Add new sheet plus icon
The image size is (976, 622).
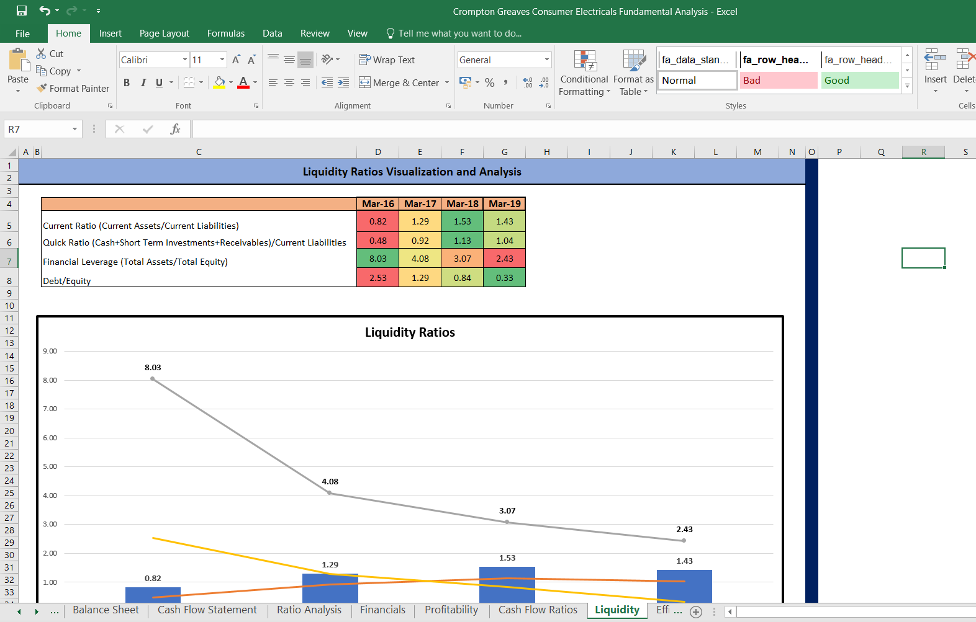(x=696, y=611)
